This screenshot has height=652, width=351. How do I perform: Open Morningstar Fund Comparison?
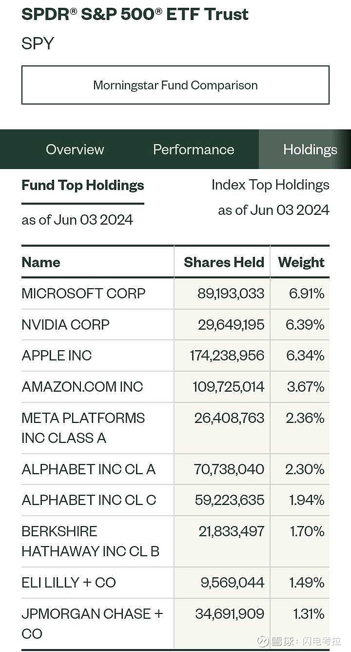[175, 85]
